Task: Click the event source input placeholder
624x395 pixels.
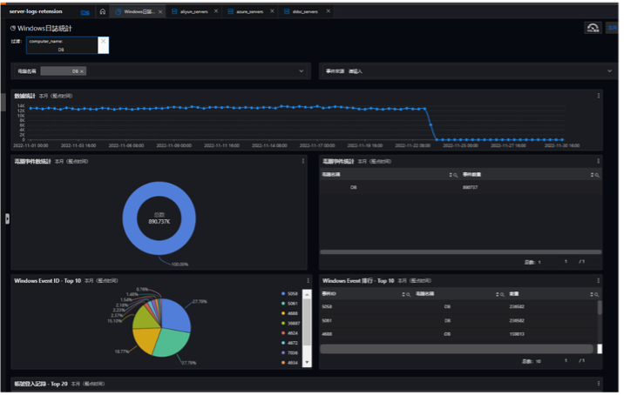Action: [356, 71]
